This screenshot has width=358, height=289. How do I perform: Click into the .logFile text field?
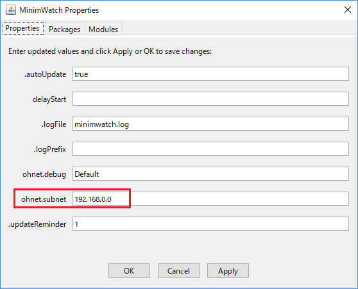[210, 124]
